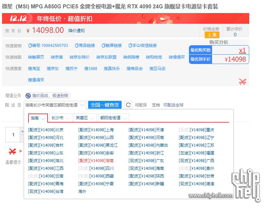
Task: Search product via 搜1688
Action: 90,68
